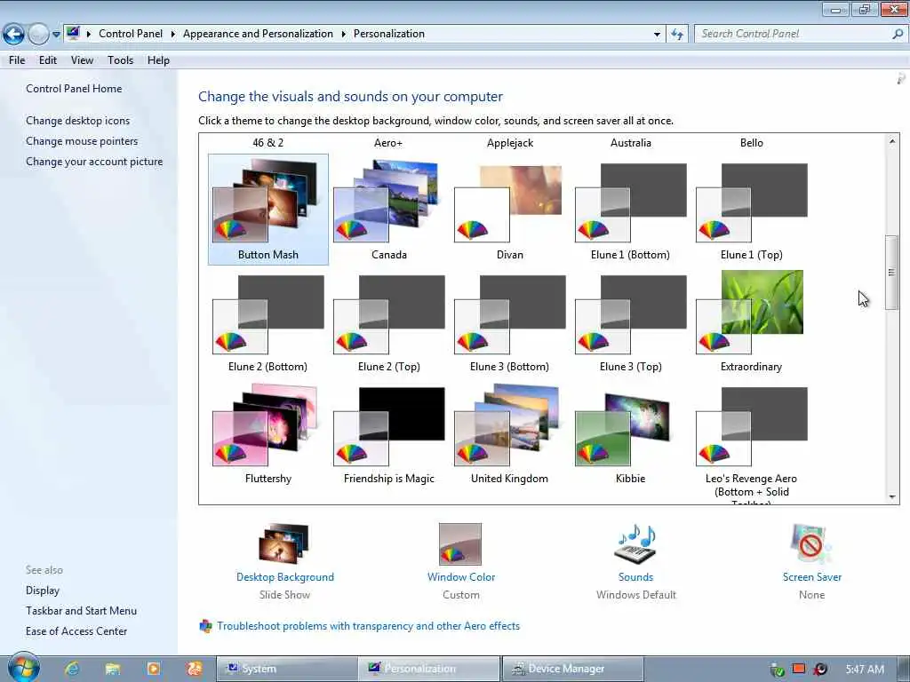Click the help icon at top right
This screenshot has height=682, width=910.
pos(901,78)
